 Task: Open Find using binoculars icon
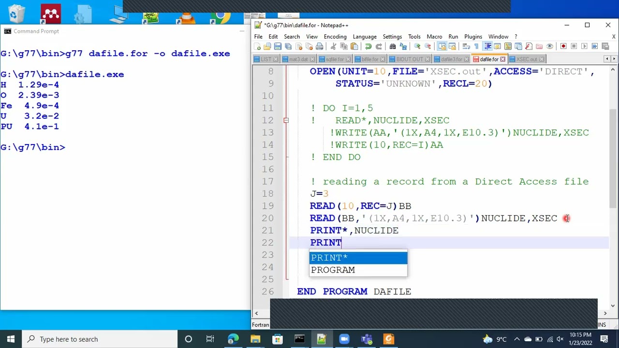[392, 46]
